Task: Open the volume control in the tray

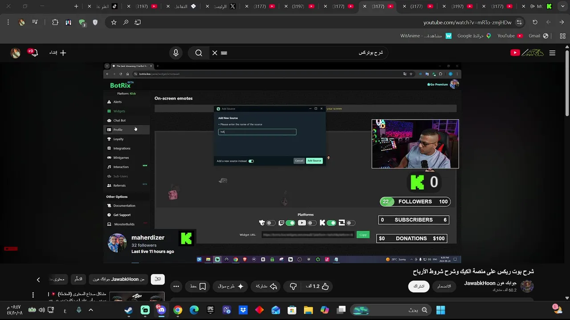Action: (41, 310)
